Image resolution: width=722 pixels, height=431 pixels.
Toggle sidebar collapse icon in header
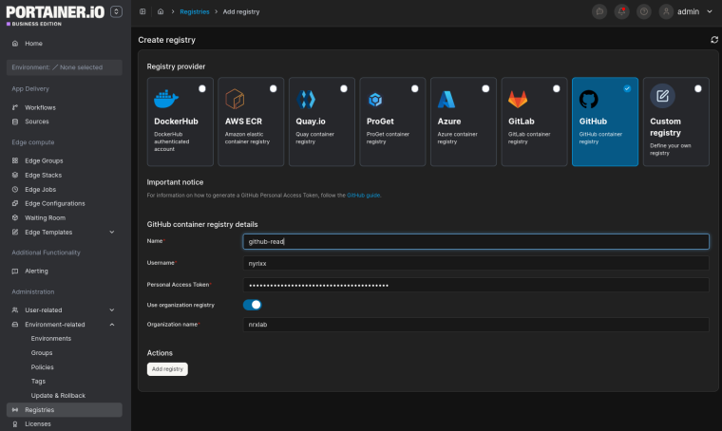coord(142,11)
